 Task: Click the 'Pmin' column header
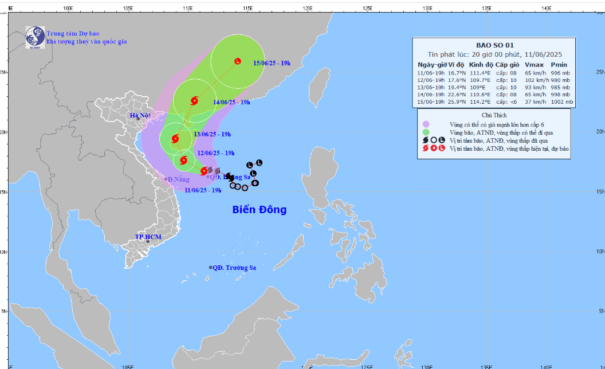[559, 65]
